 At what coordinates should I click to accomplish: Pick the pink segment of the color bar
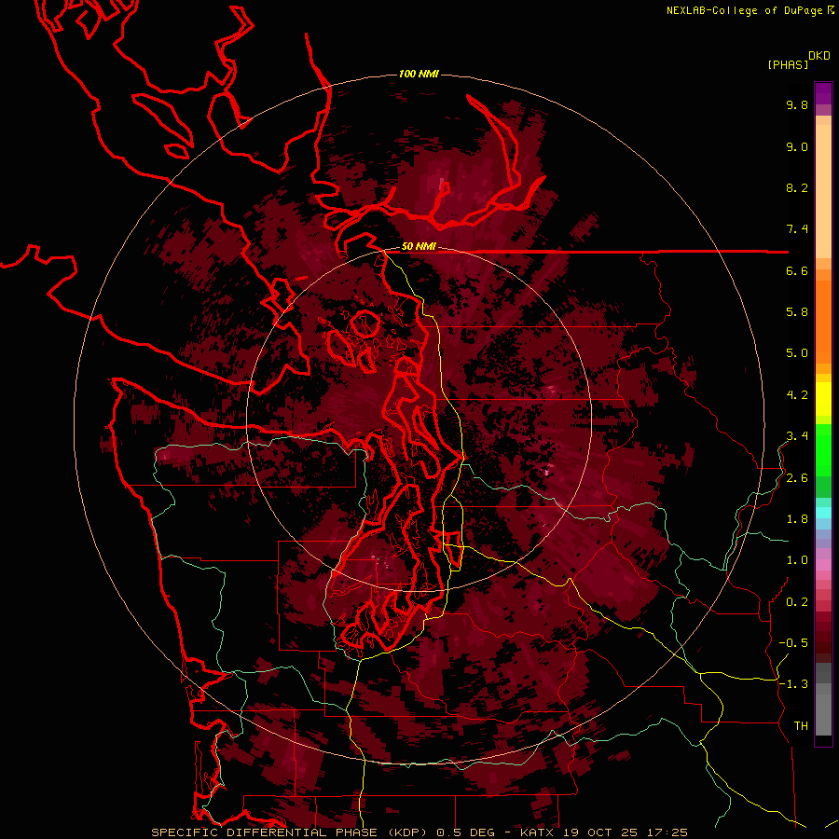click(x=823, y=565)
